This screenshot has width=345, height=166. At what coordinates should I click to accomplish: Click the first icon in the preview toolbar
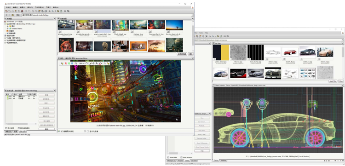[x=62, y=63]
